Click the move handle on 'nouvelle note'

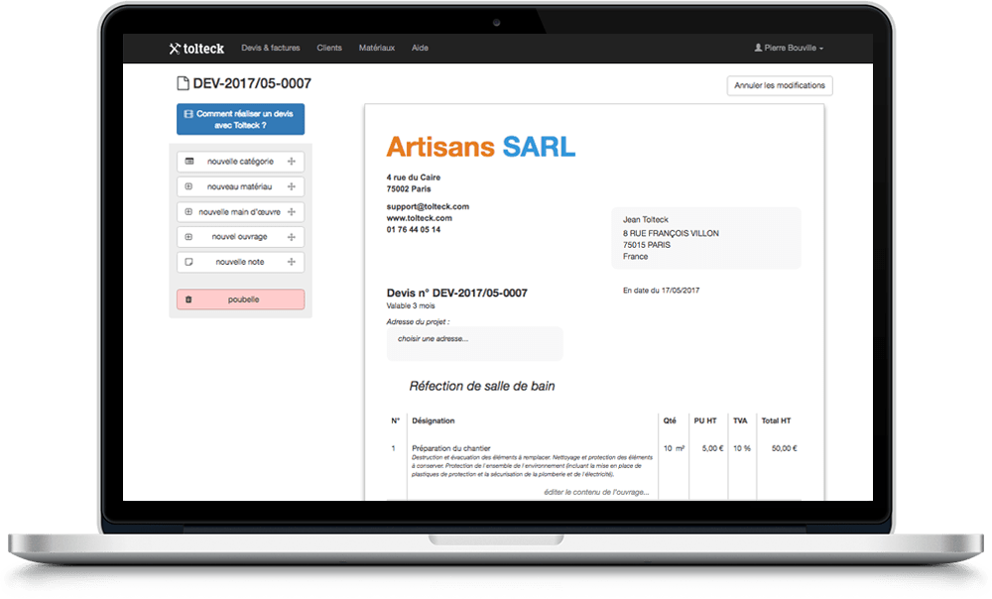[292, 263]
